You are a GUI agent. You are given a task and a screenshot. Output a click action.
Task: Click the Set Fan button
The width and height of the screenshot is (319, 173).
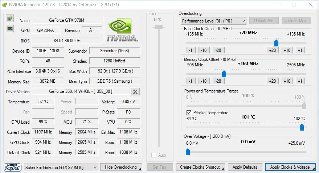point(160,167)
